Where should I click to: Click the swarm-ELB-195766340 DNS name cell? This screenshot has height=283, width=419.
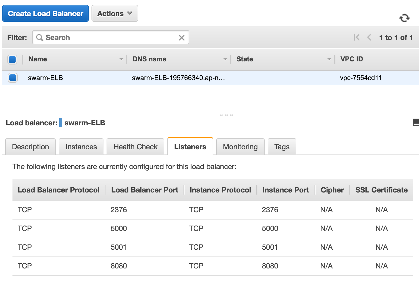pyautogui.click(x=178, y=78)
